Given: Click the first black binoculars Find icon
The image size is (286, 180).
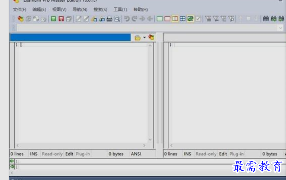Looking at the screenshot, I should click(x=266, y=19).
